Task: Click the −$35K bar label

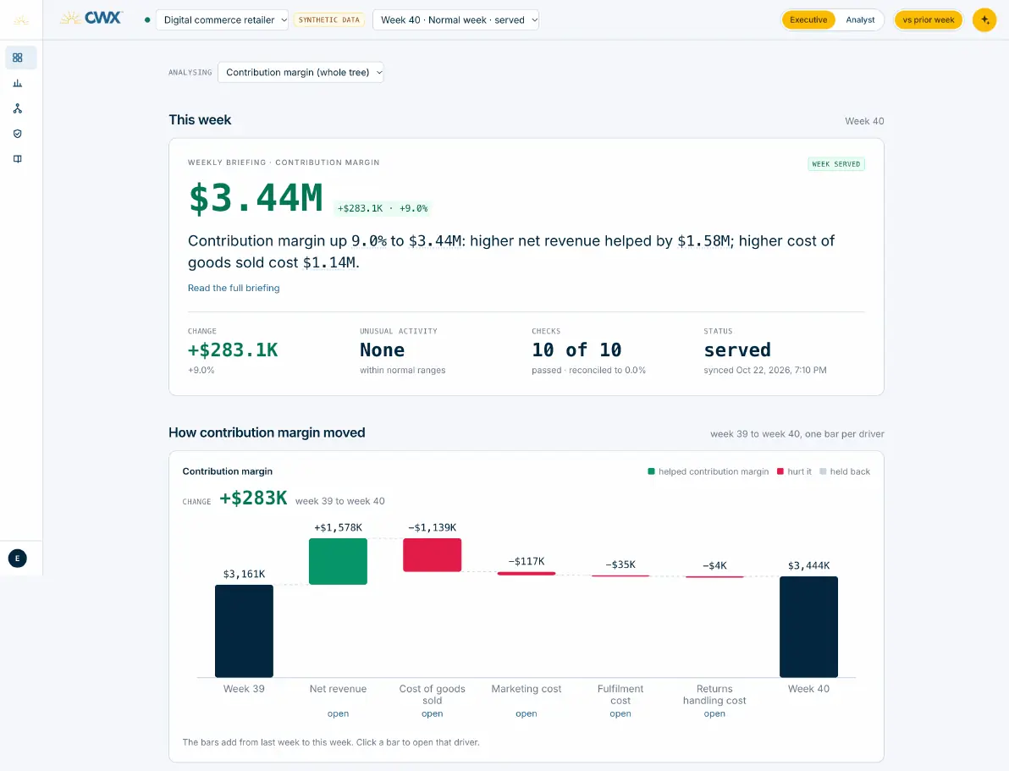Action: coord(620,564)
